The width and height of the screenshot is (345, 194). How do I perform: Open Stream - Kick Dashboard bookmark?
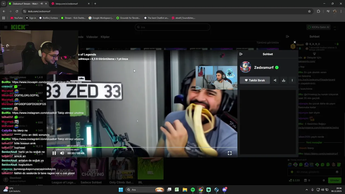click(x=73, y=18)
